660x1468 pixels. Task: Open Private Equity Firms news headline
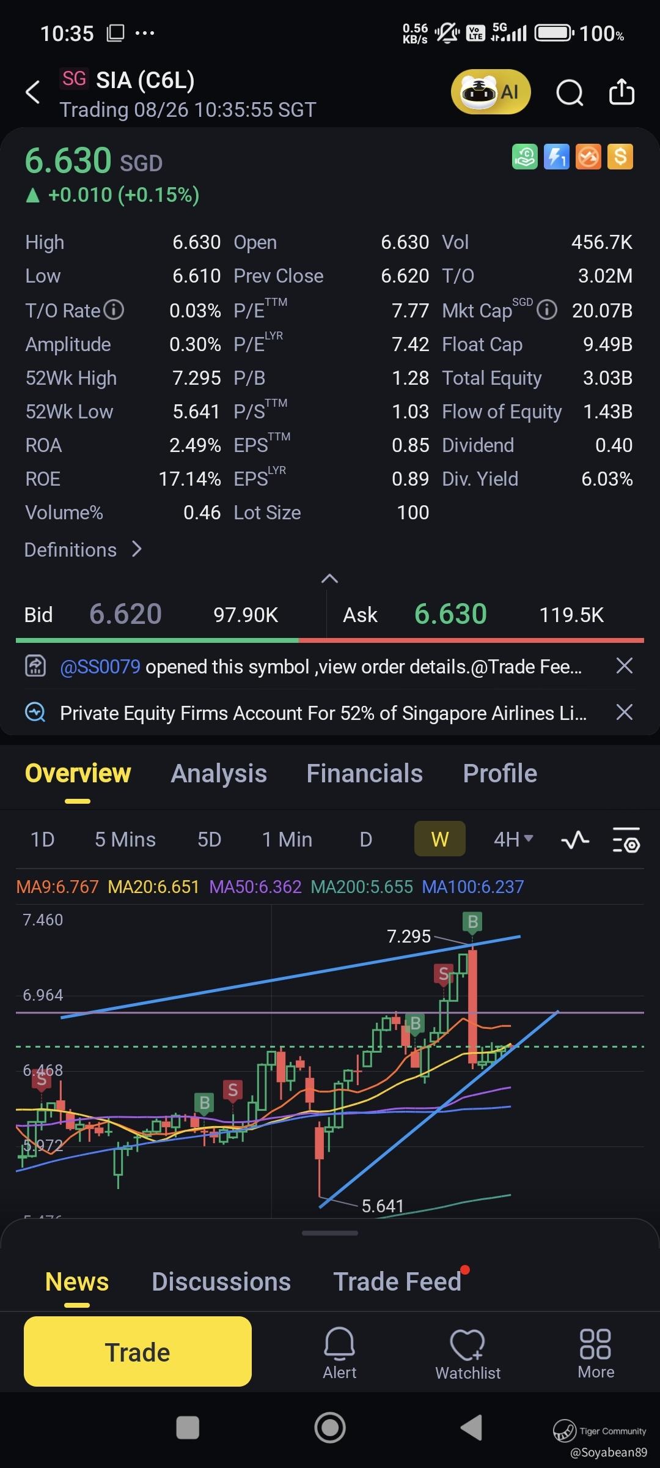click(x=323, y=713)
